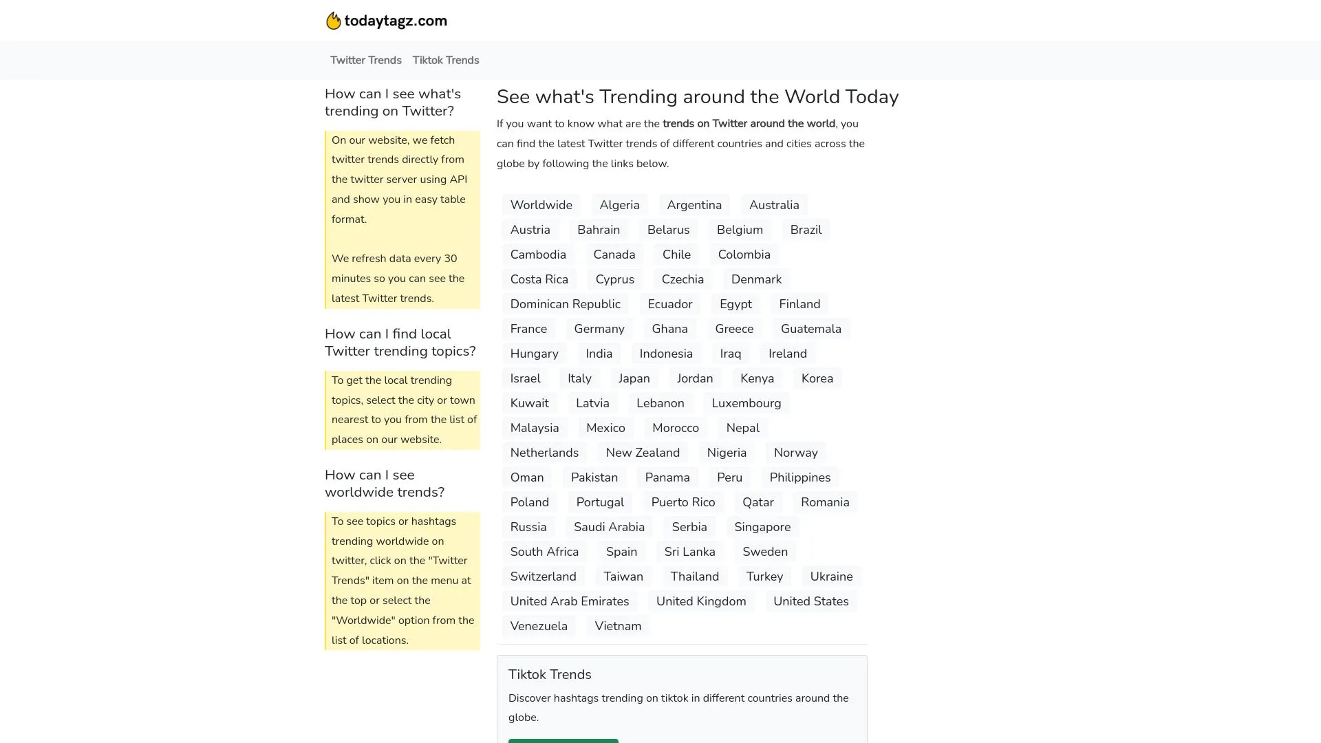
Task: Click the todaytagz flame logo icon
Action: (x=333, y=21)
